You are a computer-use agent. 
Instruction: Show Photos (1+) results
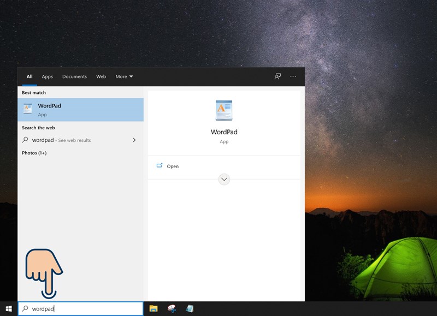point(34,153)
